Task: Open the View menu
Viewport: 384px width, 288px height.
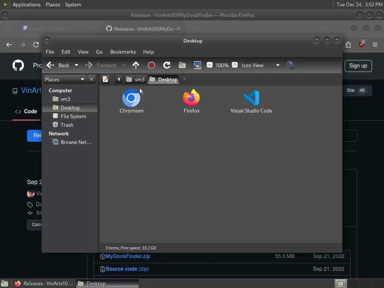Action: pyautogui.click(x=83, y=52)
